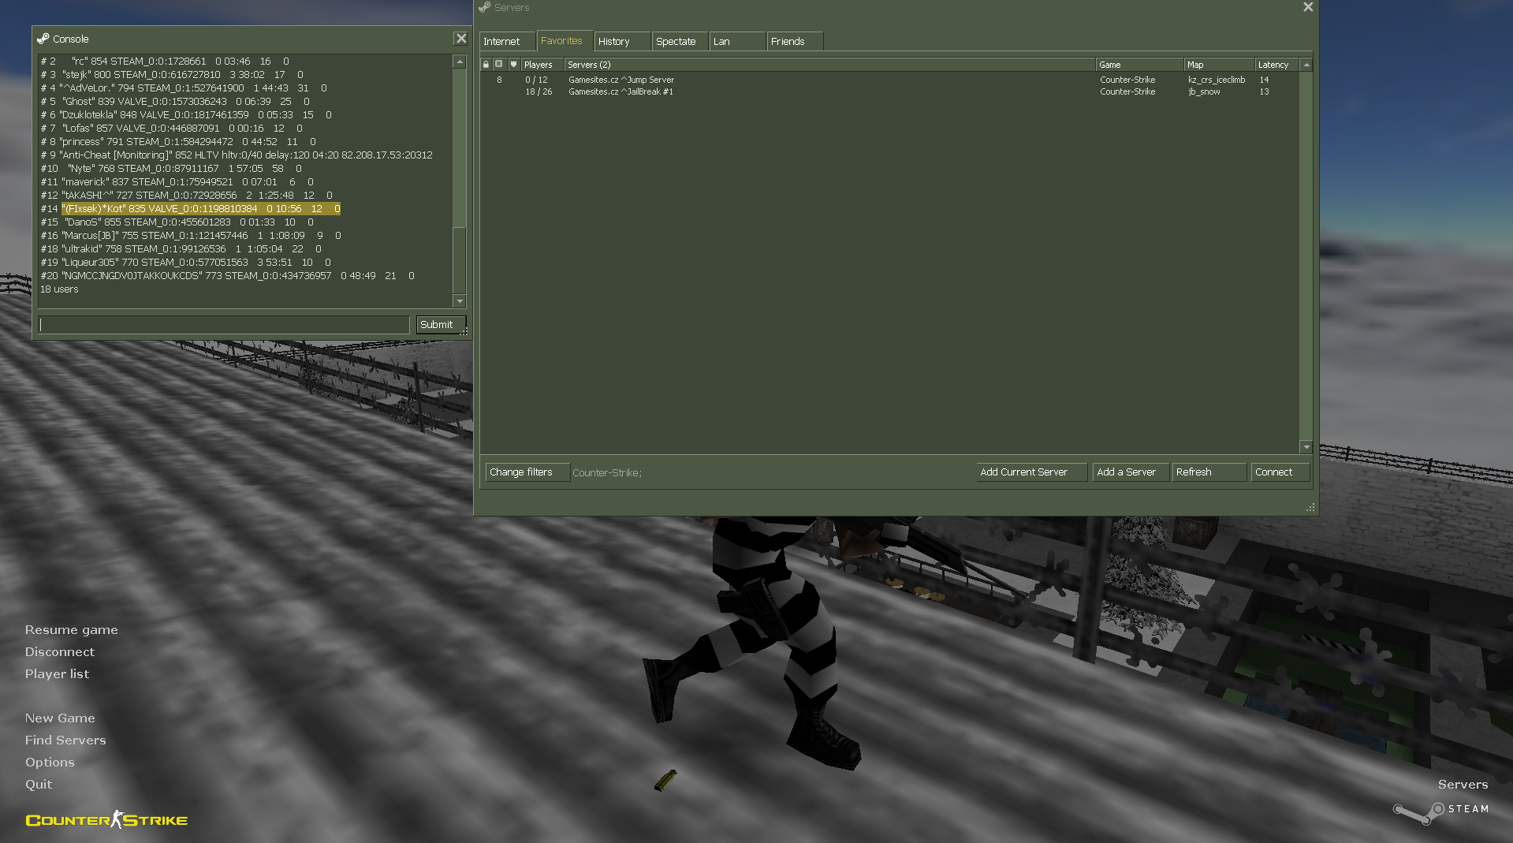The width and height of the screenshot is (1513, 843).
Task: Focus the console command input field
Action: pyautogui.click(x=224, y=325)
